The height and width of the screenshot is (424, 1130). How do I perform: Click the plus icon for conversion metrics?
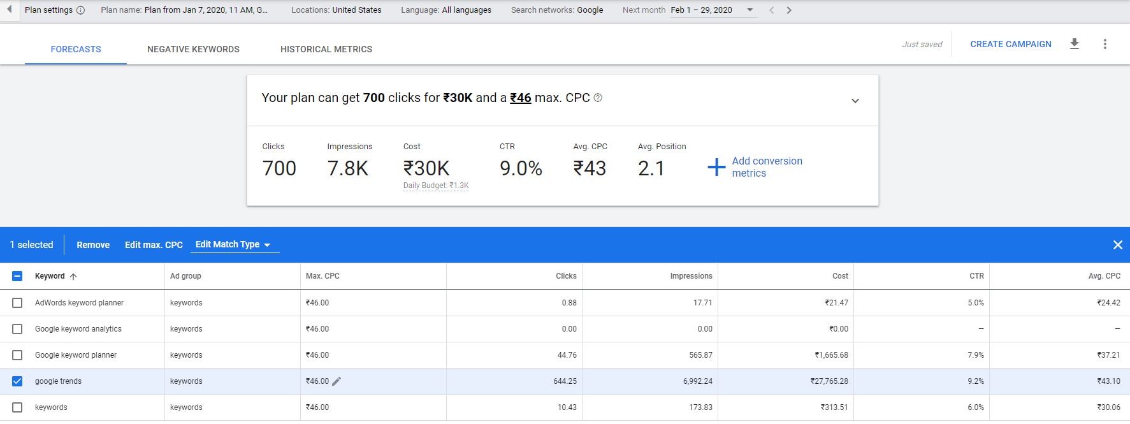pyautogui.click(x=716, y=167)
